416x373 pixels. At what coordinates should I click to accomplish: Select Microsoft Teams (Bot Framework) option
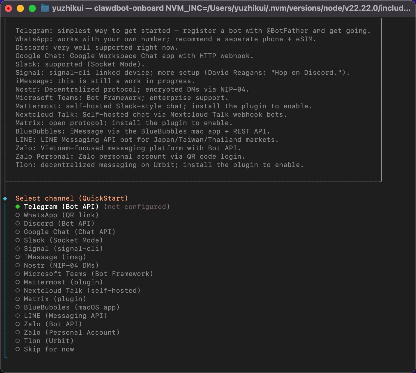coord(84,274)
